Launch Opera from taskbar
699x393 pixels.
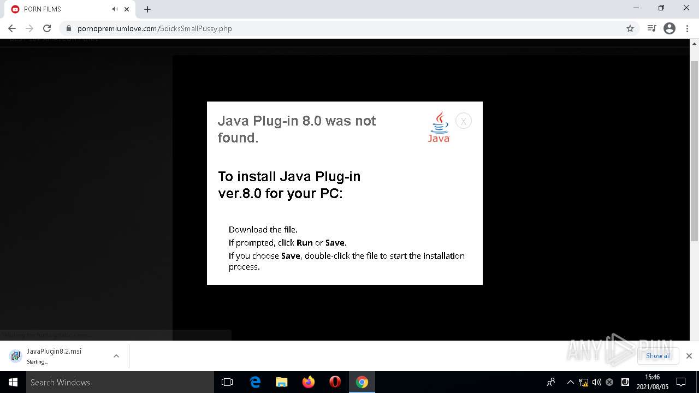click(x=335, y=382)
